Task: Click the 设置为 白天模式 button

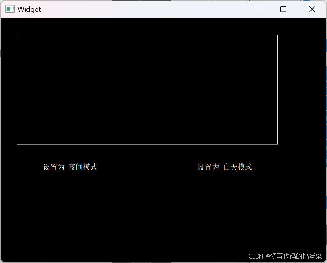Action: (225, 167)
